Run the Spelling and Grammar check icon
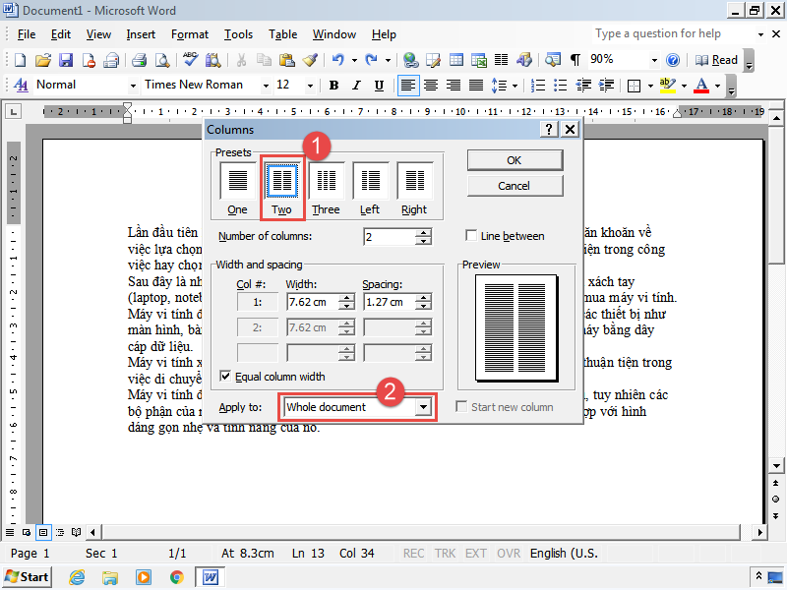The image size is (787, 590). (190, 60)
